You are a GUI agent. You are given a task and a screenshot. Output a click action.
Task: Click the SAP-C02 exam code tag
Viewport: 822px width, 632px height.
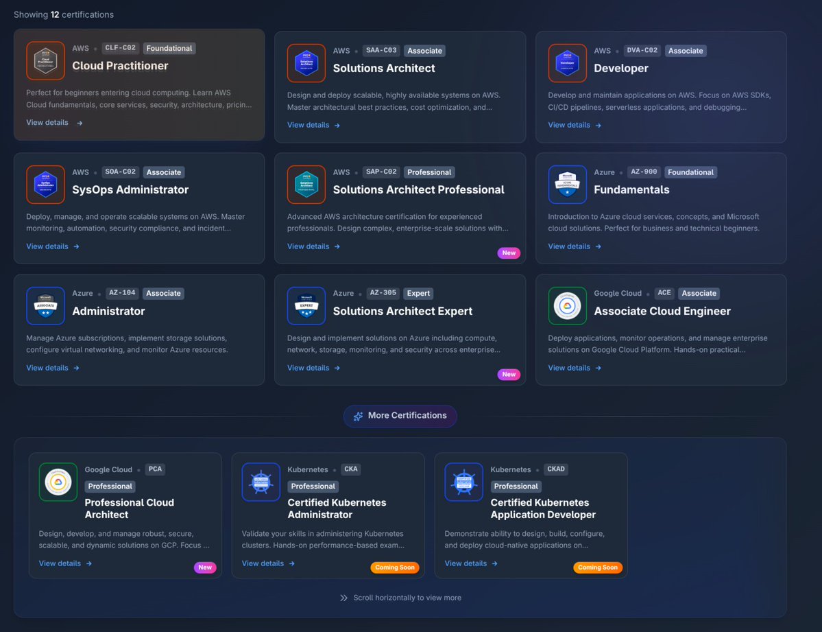point(381,172)
